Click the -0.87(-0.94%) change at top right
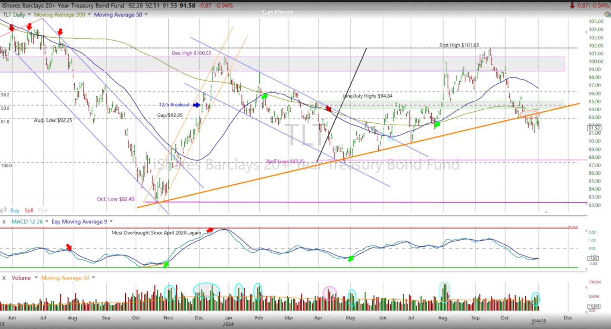The image size is (611, 329). click(593, 6)
